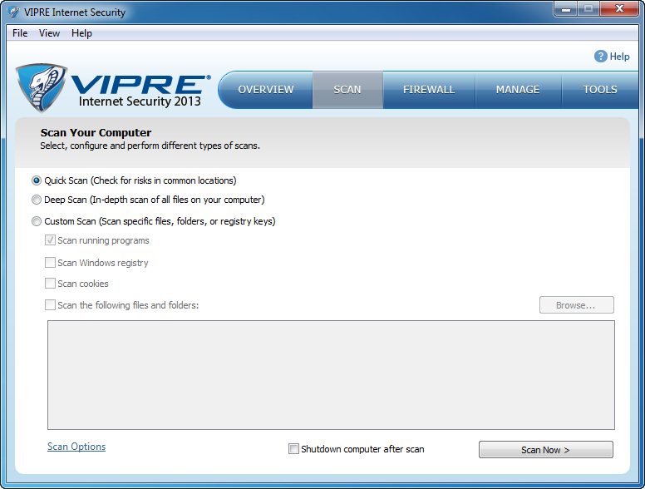
Task: Click the Scan Your Computer heading
Action: point(96,132)
